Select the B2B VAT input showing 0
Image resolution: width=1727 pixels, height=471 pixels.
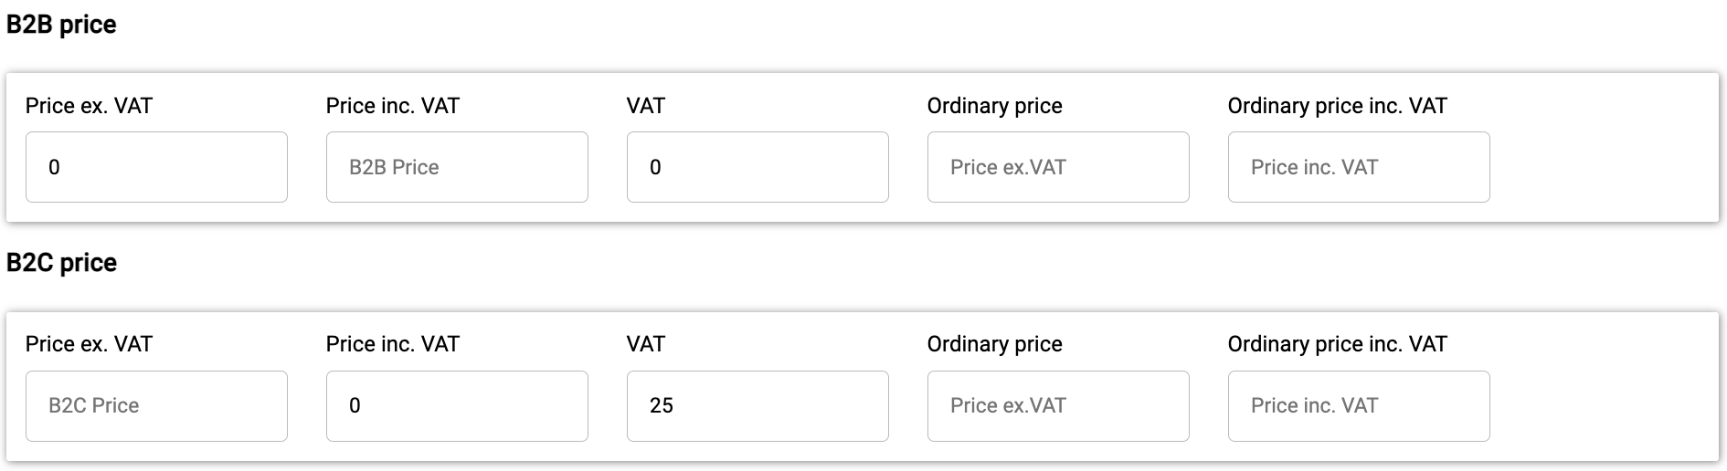pos(758,167)
